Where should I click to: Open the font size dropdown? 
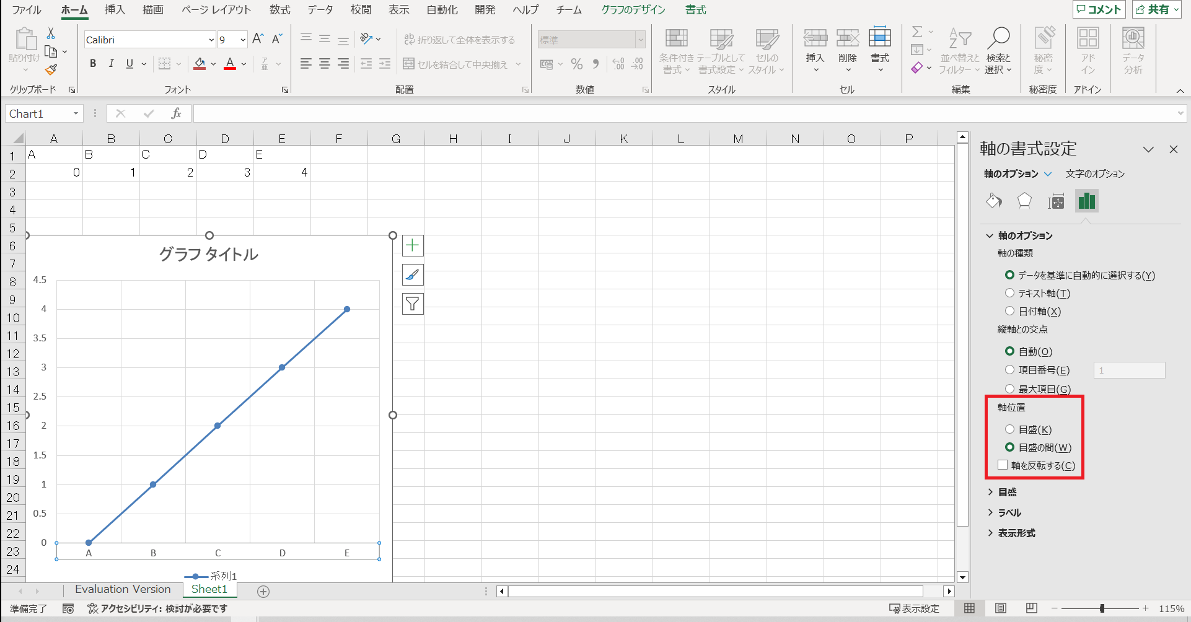pyautogui.click(x=243, y=40)
